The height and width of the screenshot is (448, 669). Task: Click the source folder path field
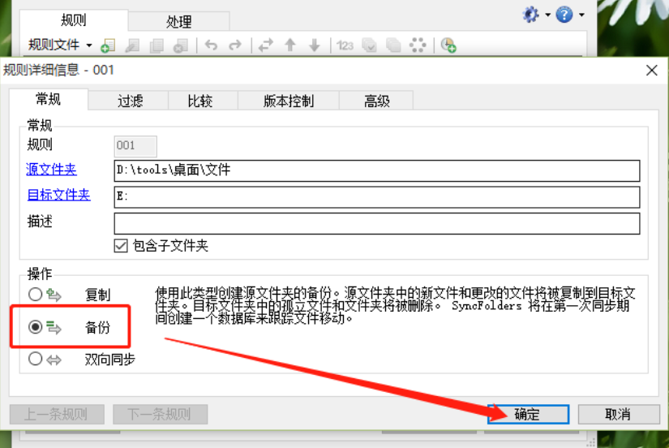click(377, 170)
